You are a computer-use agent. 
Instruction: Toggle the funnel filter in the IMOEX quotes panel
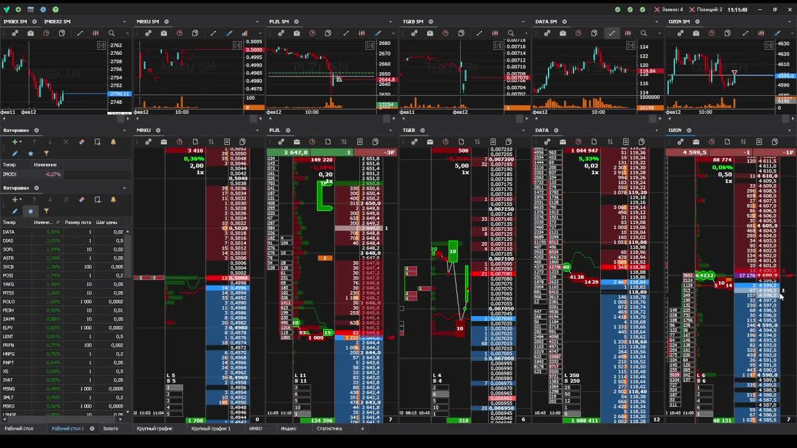pos(46,153)
